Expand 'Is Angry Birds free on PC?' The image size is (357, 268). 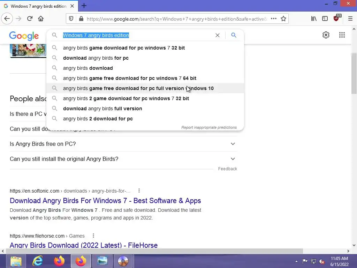pos(123,144)
